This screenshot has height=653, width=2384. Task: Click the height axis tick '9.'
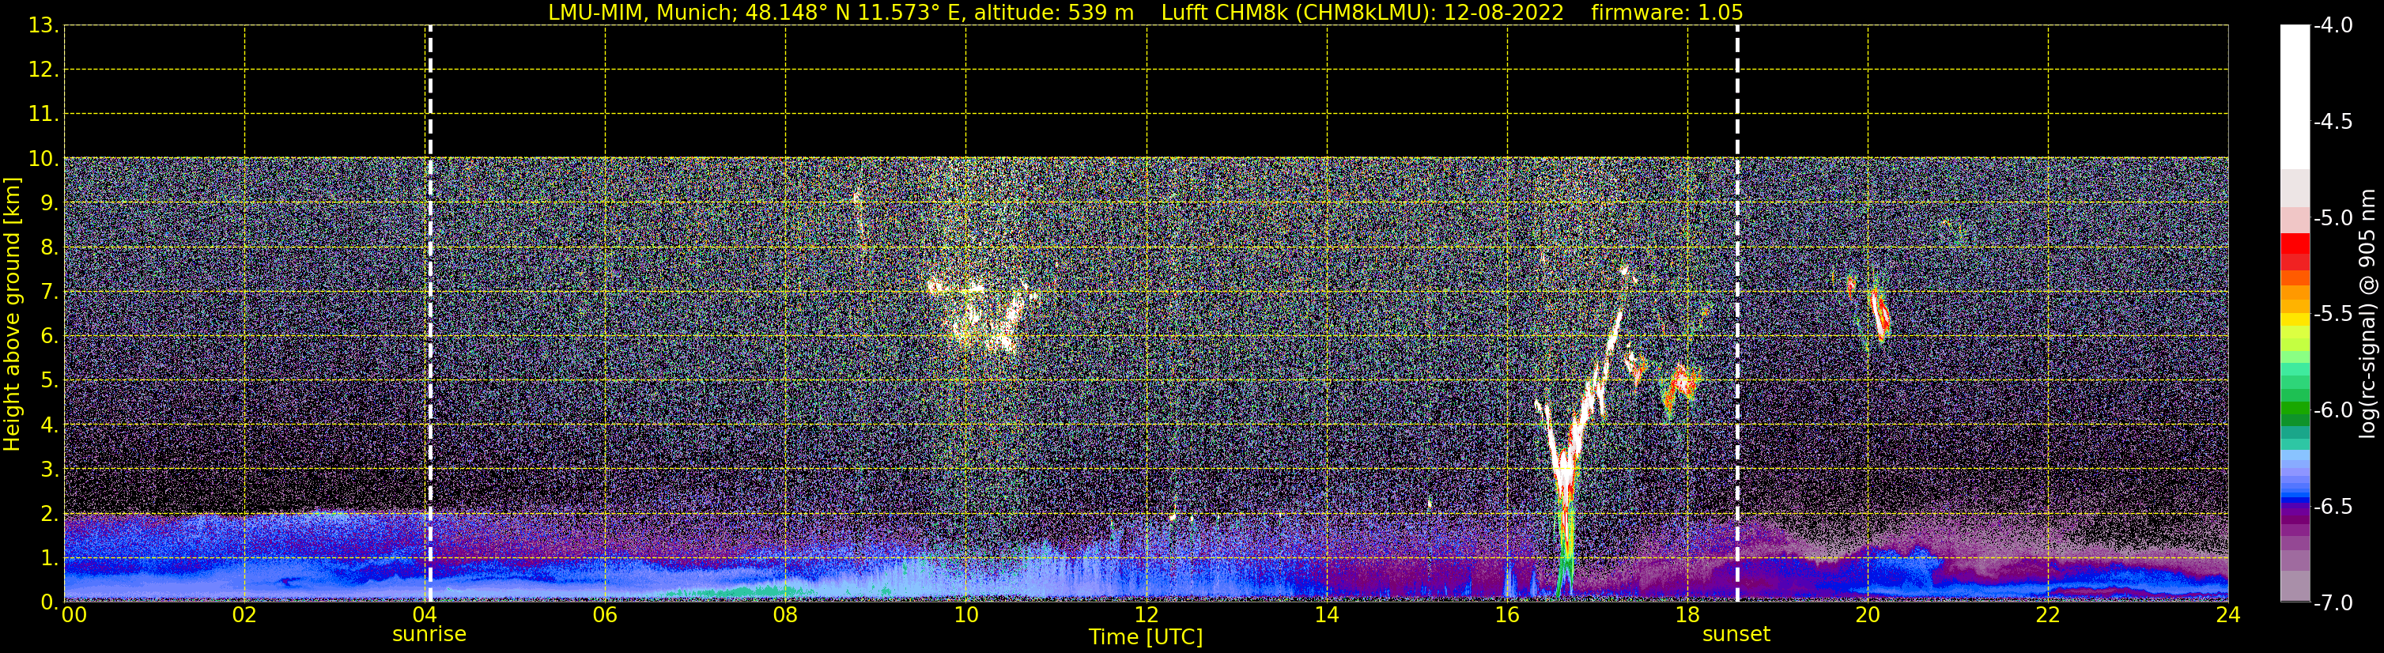49,202
